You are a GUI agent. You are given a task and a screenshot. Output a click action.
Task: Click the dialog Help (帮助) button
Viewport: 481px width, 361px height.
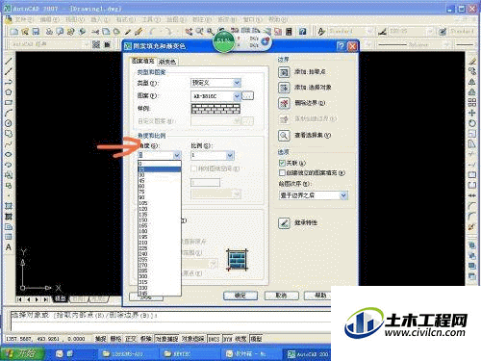point(317,296)
